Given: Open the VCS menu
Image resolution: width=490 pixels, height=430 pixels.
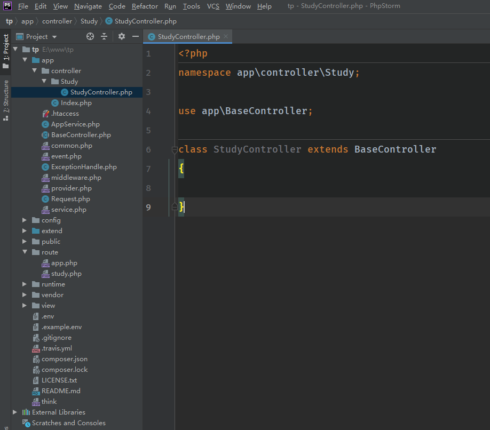Looking at the screenshot, I should [x=213, y=6].
